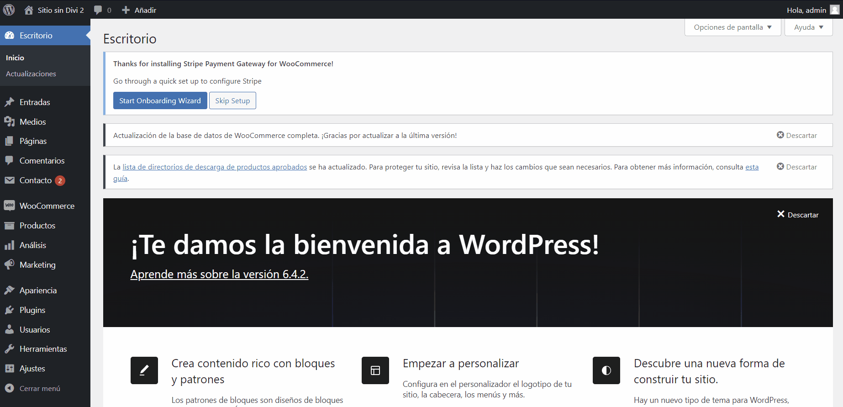This screenshot has height=407, width=843.
Task: Open the Actualizaciones submenu item
Action: pyautogui.click(x=31, y=74)
